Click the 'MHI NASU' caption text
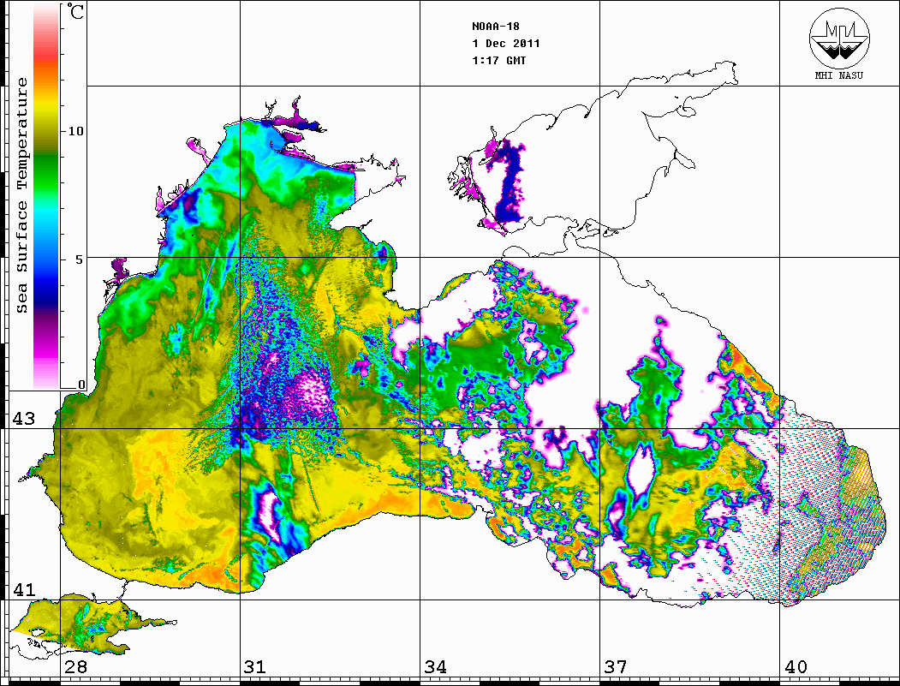Screen dimensions: 900x686 (839, 75)
